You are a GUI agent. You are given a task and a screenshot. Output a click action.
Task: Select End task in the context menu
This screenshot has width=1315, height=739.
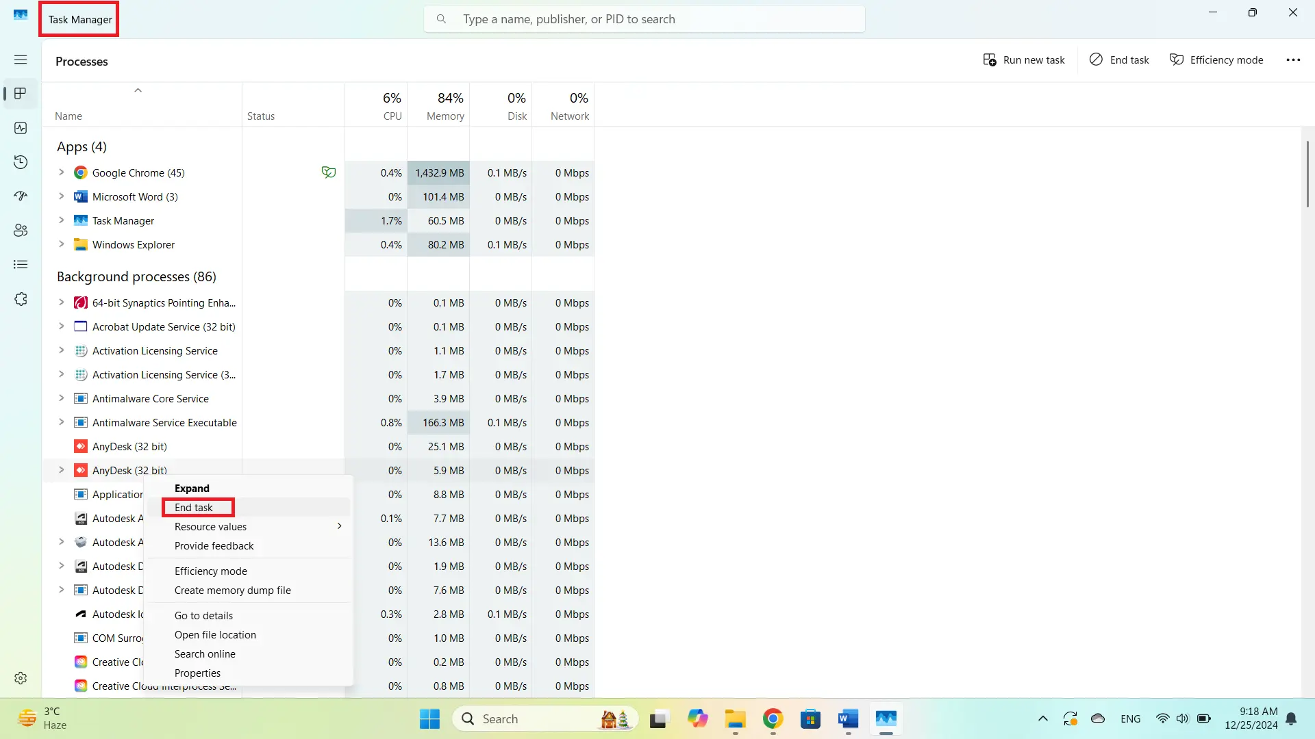[x=197, y=507]
